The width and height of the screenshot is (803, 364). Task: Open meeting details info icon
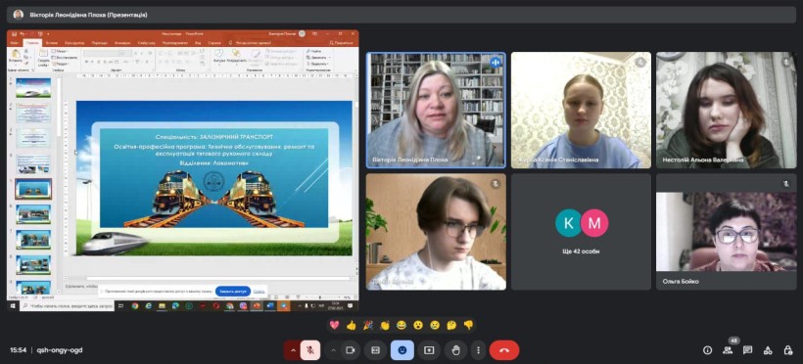[708, 350]
